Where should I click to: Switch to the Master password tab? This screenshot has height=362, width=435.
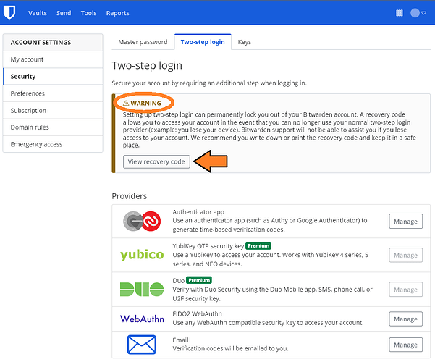point(143,42)
